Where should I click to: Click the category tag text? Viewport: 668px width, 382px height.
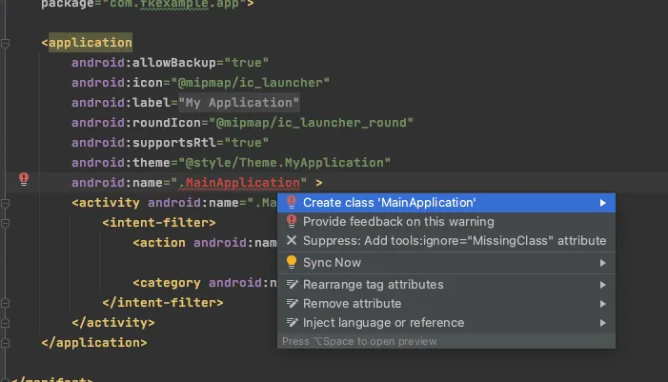click(x=167, y=283)
